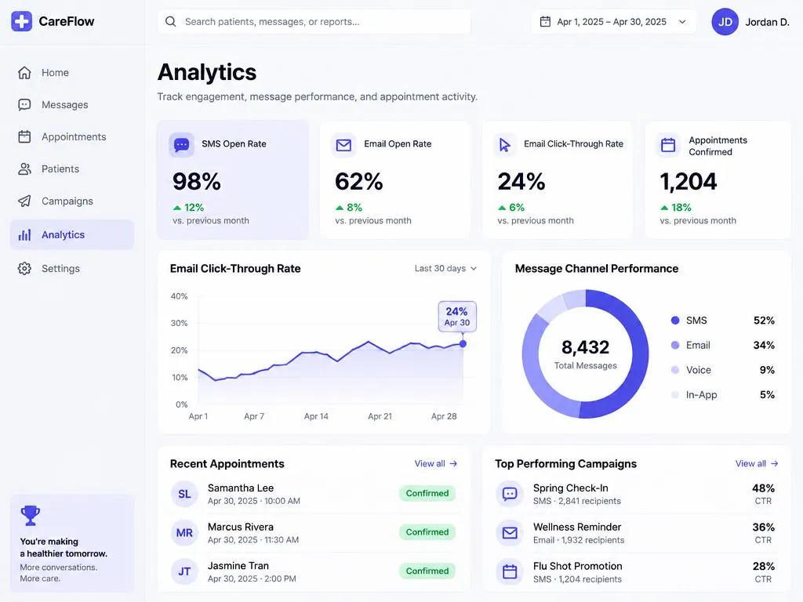
Task: Click the search magnifier icon
Action: [170, 21]
